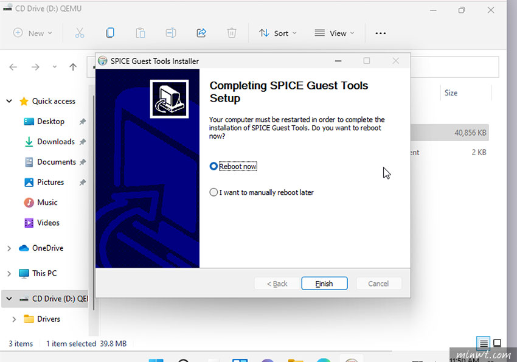The height and width of the screenshot is (362, 517).
Task: Expand the This PC tree node
Action: [9, 274]
